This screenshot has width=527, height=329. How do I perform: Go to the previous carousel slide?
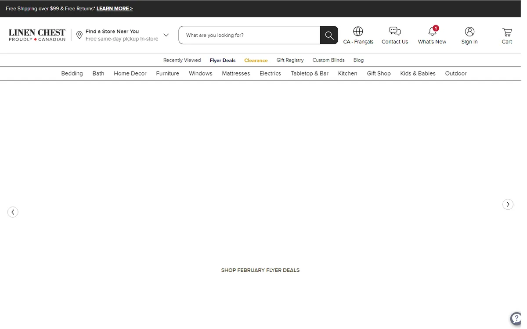click(13, 212)
